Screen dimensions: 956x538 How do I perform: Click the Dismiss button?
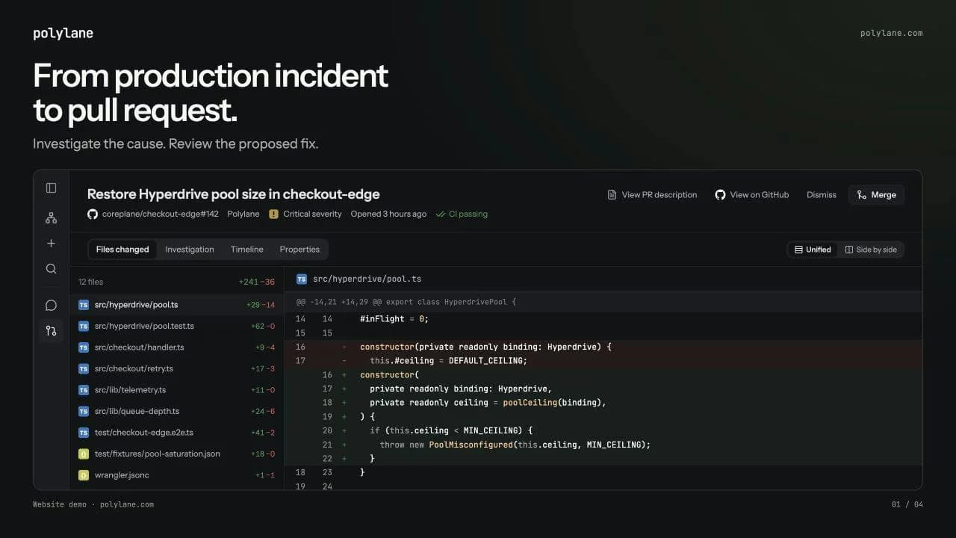click(822, 195)
